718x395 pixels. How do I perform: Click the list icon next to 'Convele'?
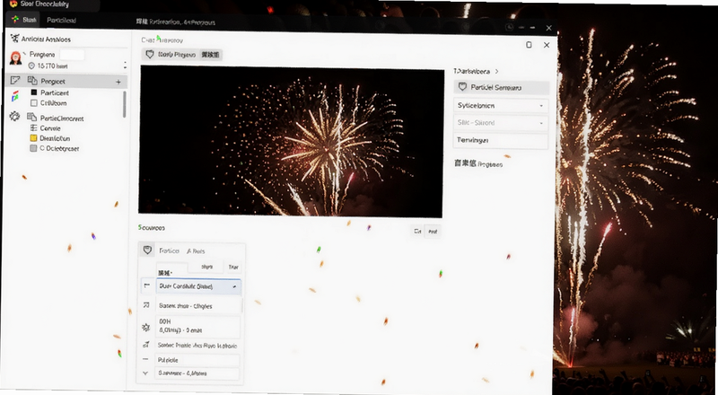33,128
